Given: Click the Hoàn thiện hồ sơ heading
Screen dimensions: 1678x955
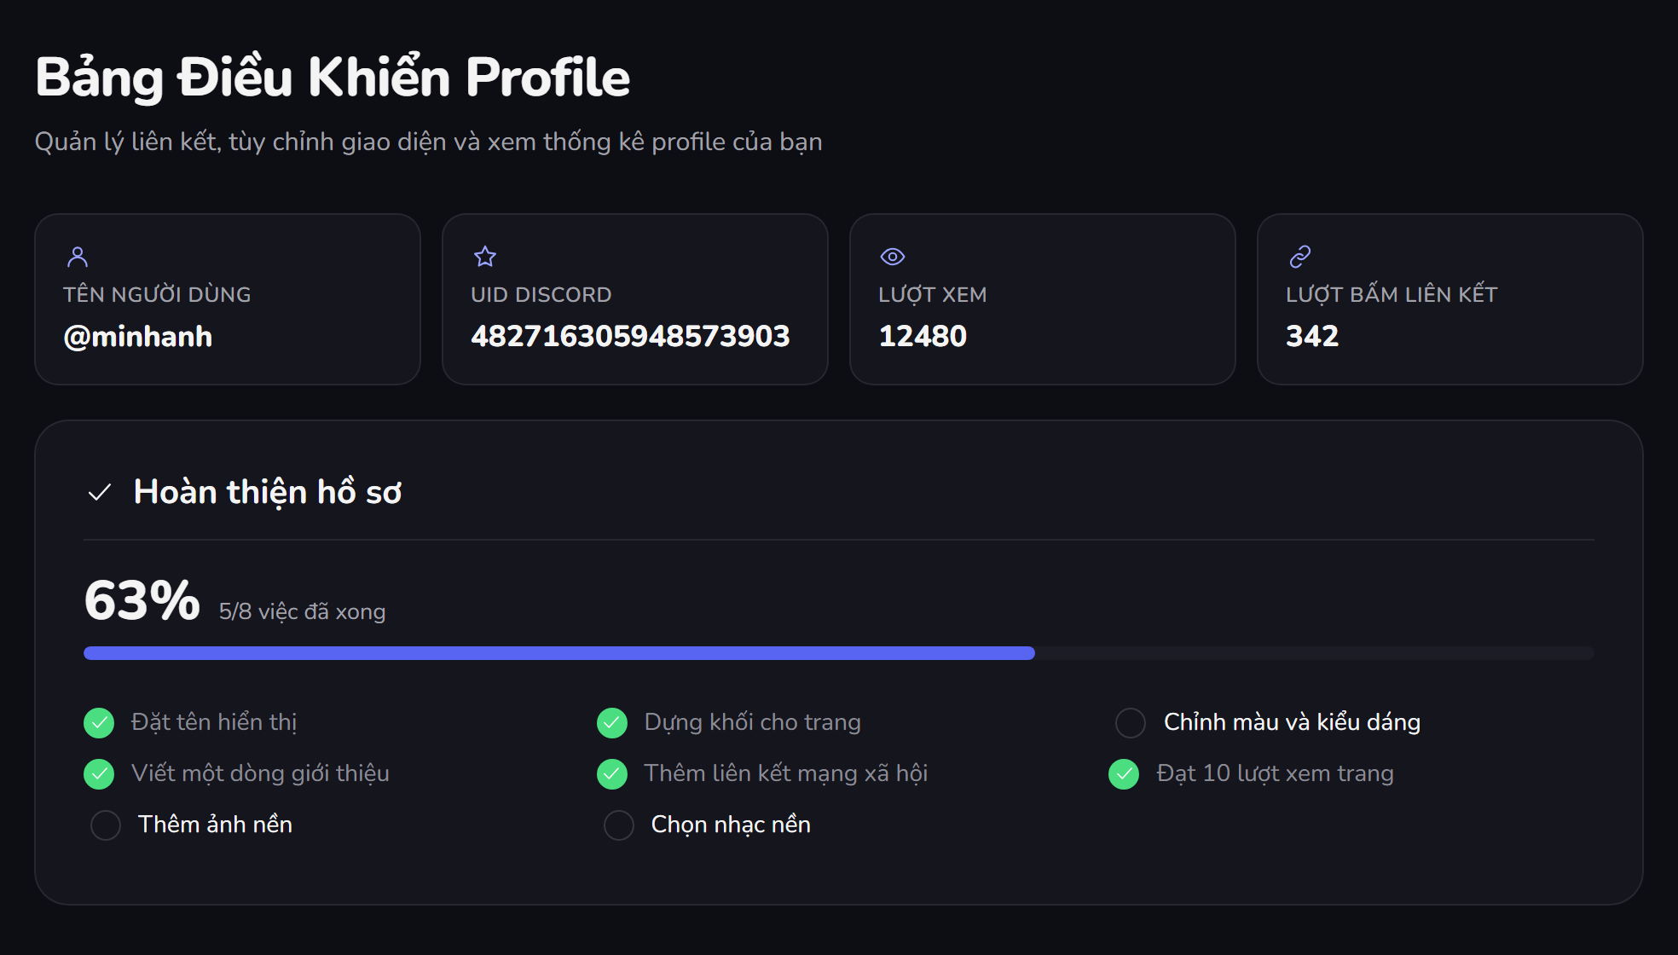Looking at the screenshot, I should click(268, 493).
